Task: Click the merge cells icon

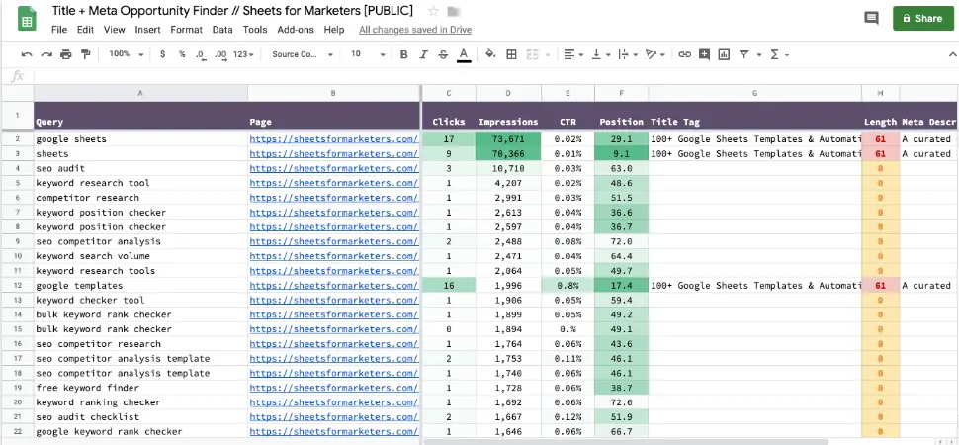Action: pyautogui.click(x=532, y=54)
